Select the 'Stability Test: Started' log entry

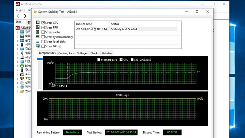click(x=124, y=29)
